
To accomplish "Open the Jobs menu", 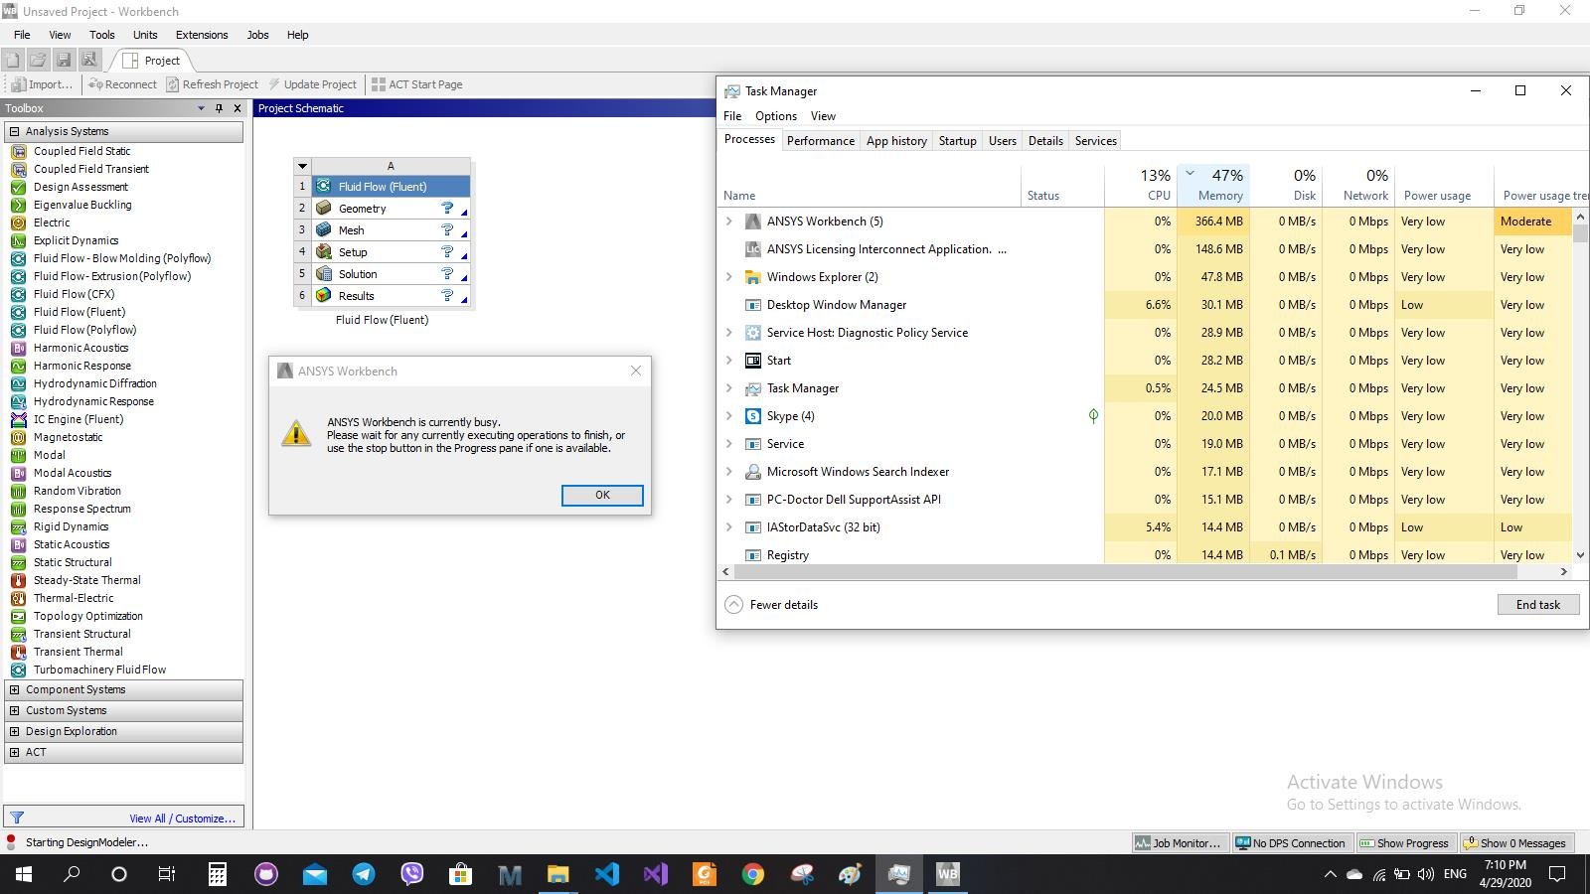I will point(257,35).
